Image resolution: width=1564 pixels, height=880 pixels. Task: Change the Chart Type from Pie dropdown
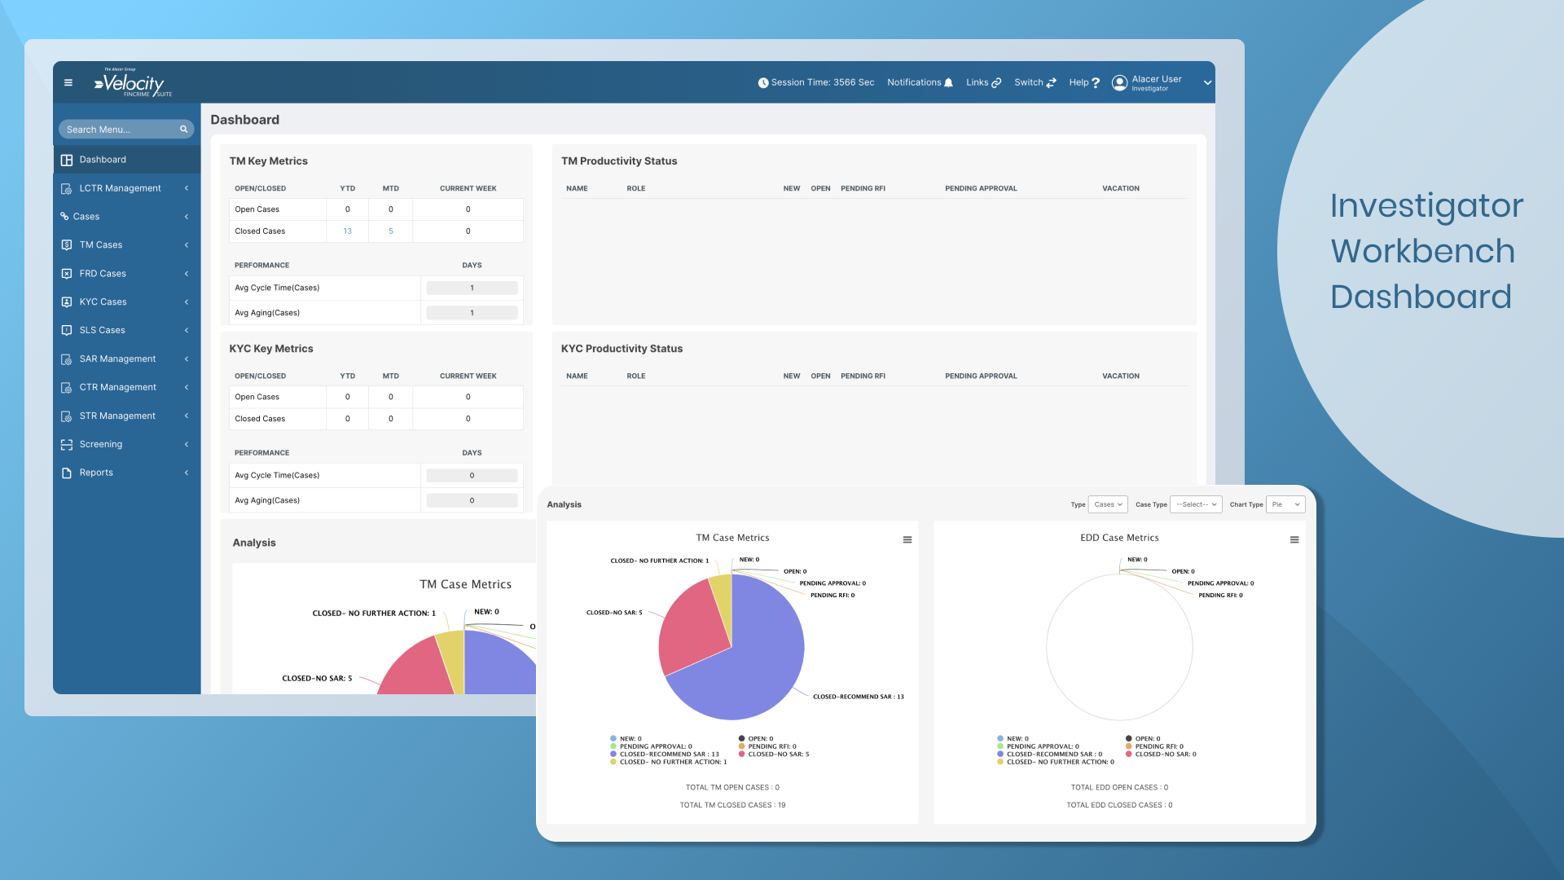(x=1285, y=504)
